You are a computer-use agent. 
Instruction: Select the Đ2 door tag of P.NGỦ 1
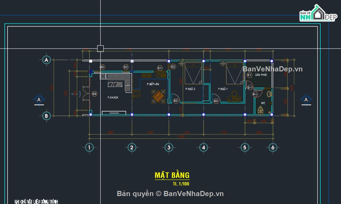pyautogui.click(x=216, y=101)
